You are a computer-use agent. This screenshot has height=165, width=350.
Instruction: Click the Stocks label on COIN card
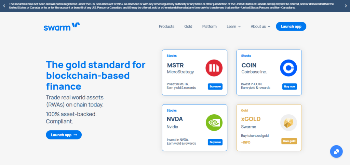pos(246,56)
